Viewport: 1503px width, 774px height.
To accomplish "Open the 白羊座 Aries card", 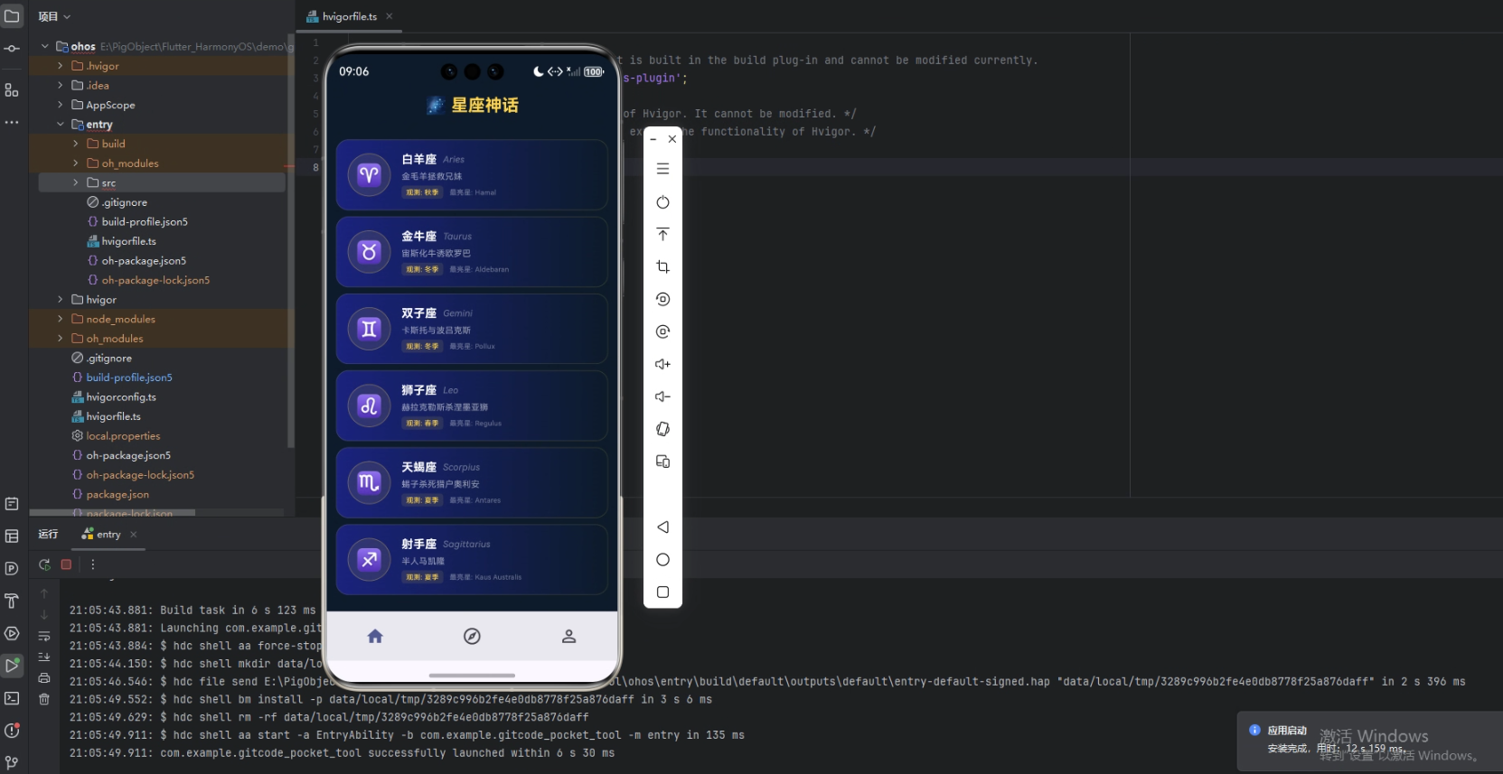I will click(472, 175).
